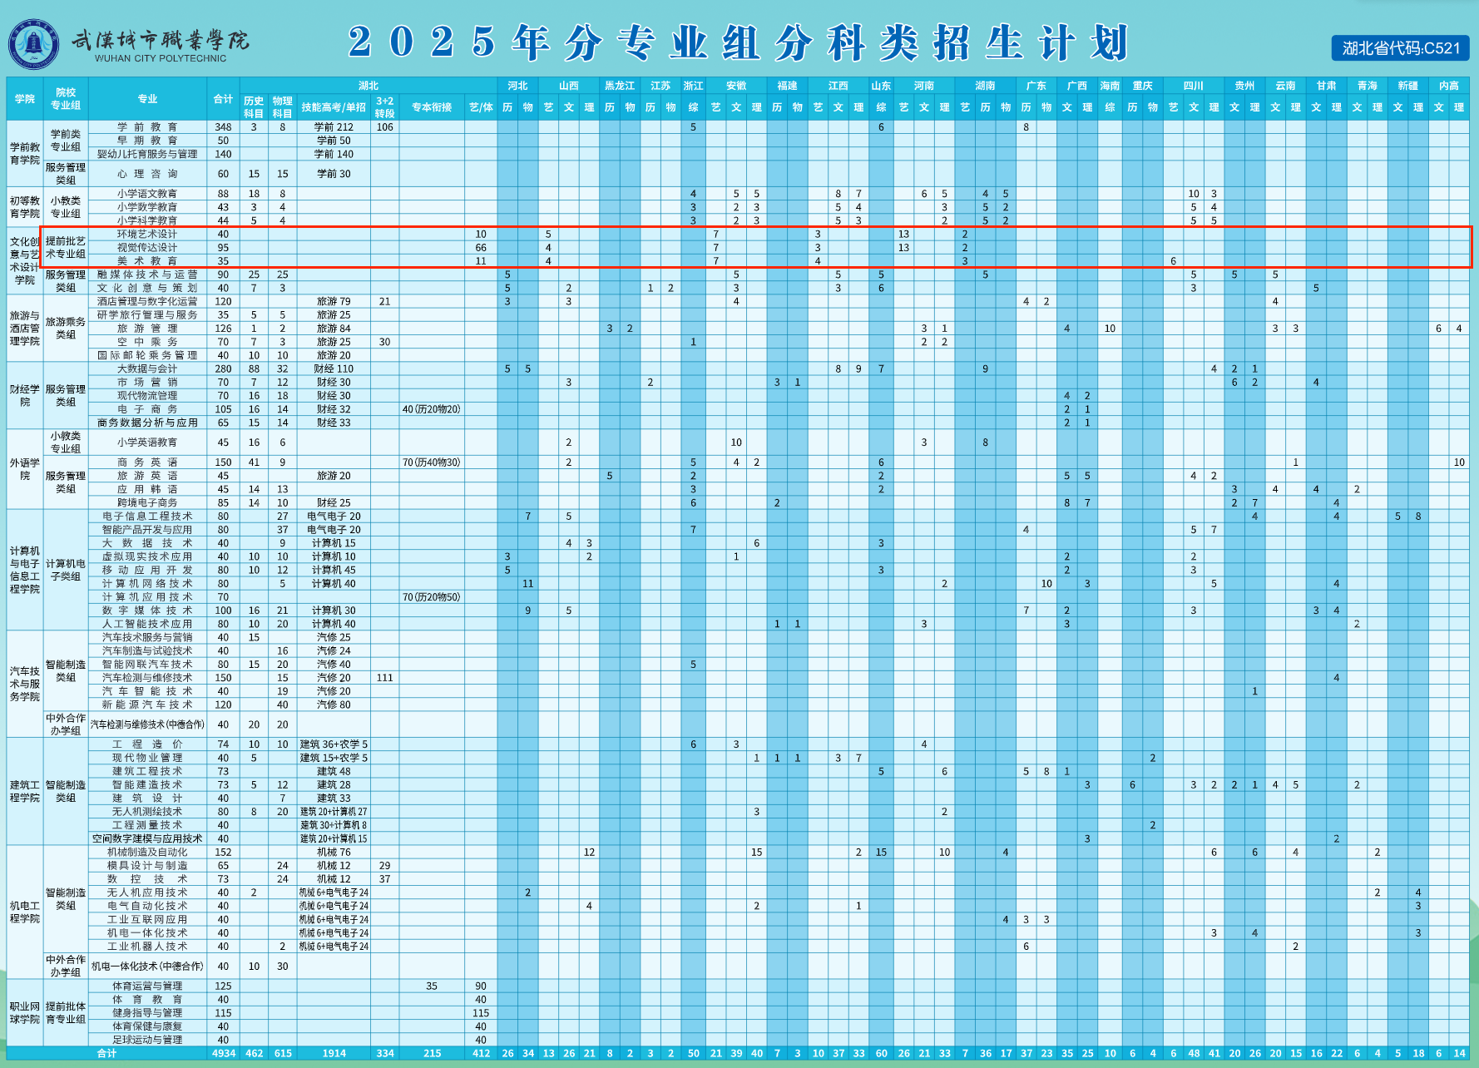
Task: Click the 跨境电子商务 major row
Action: 147,502
